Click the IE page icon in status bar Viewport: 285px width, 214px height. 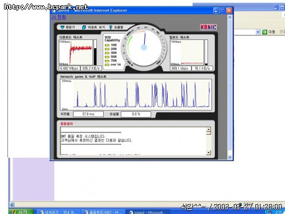[12, 205]
